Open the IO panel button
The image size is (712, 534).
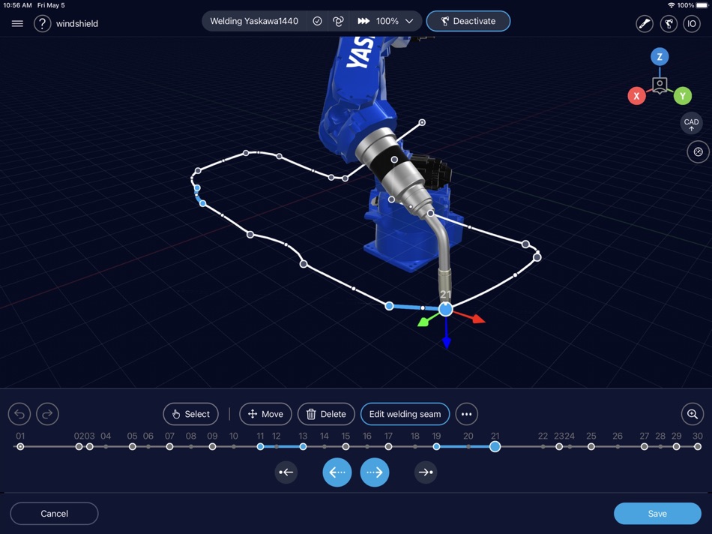click(692, 24)
